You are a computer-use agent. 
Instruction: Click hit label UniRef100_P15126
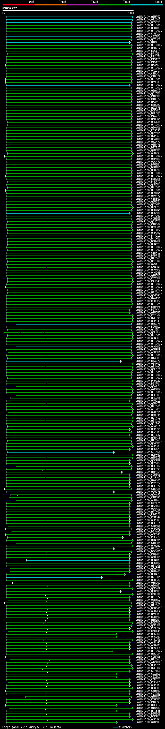[148, 59]
